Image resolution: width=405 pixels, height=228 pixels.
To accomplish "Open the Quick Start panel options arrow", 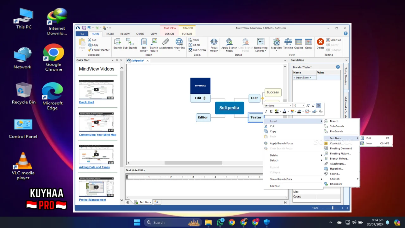I will (x=112, y=60).
